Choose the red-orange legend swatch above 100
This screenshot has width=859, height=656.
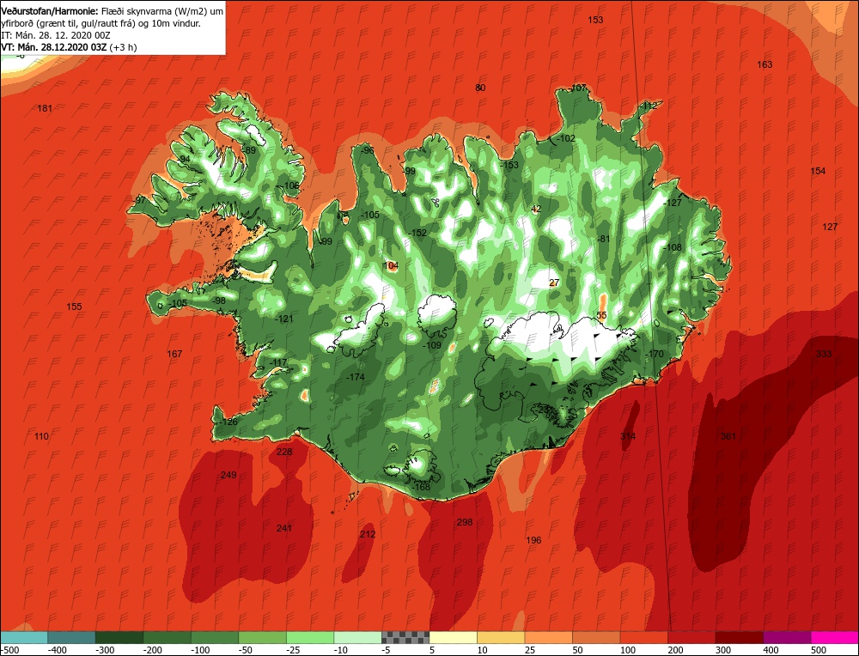[x=643, y=637]
